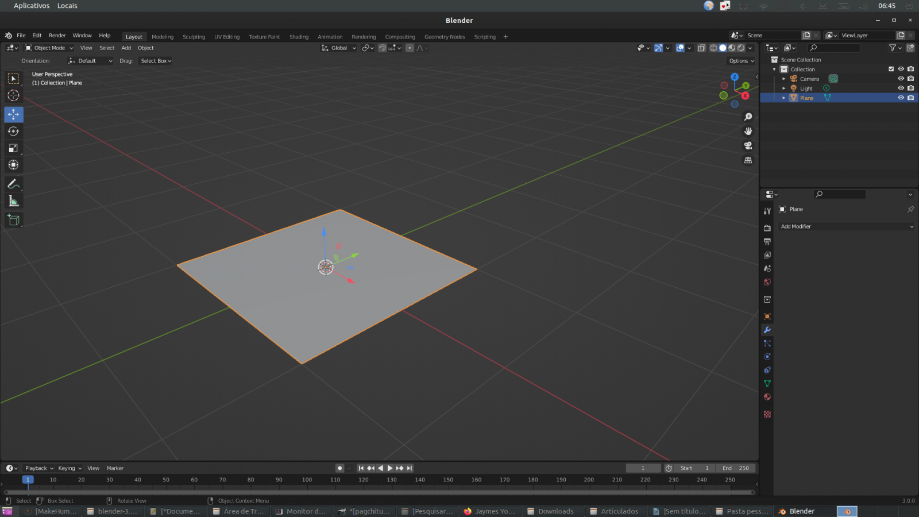Jump to the end frame
Viewport: 919px width, 517px height.
point(410,468)
